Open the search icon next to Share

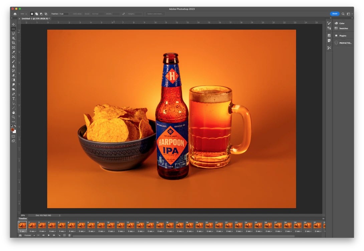343,14
